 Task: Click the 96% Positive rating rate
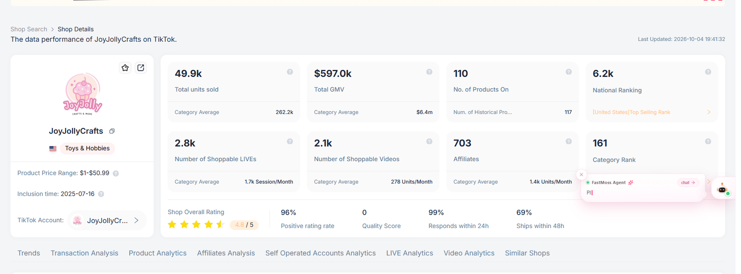(289, 212)
